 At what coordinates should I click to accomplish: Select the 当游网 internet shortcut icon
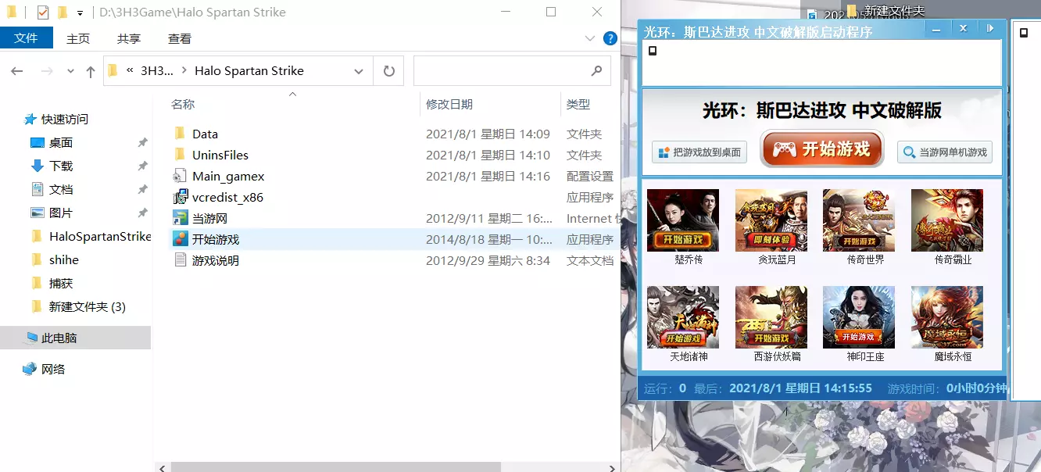pyautogui.click(x=180, y=218)
